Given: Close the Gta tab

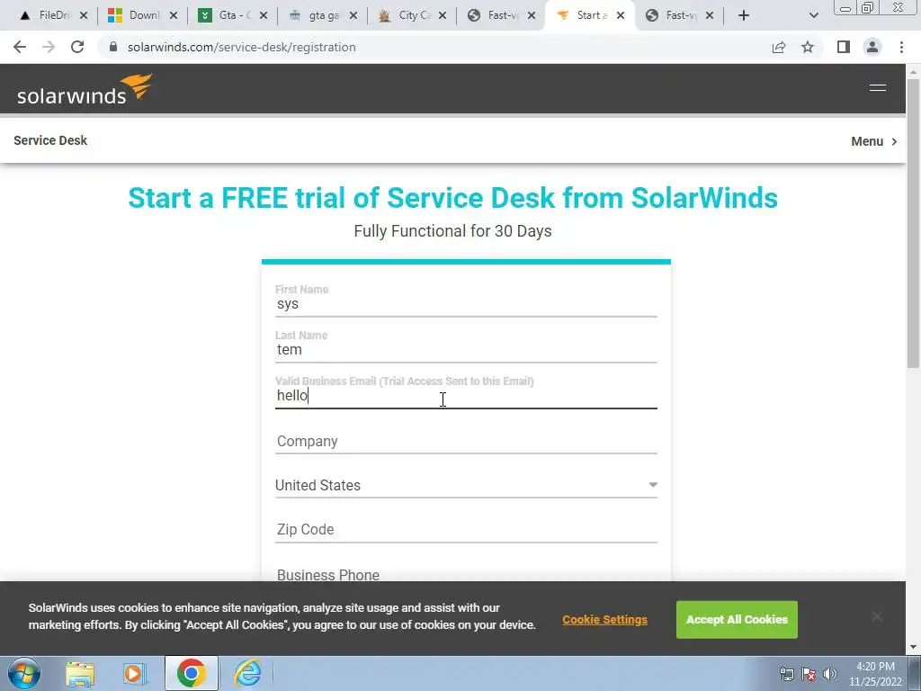Looking at the screenshot, I should point(264,16).
